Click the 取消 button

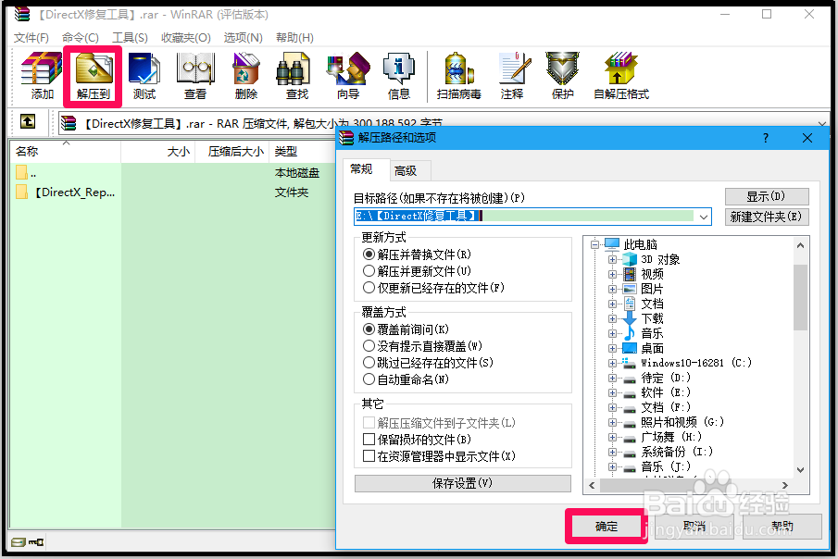pos(694,527)
